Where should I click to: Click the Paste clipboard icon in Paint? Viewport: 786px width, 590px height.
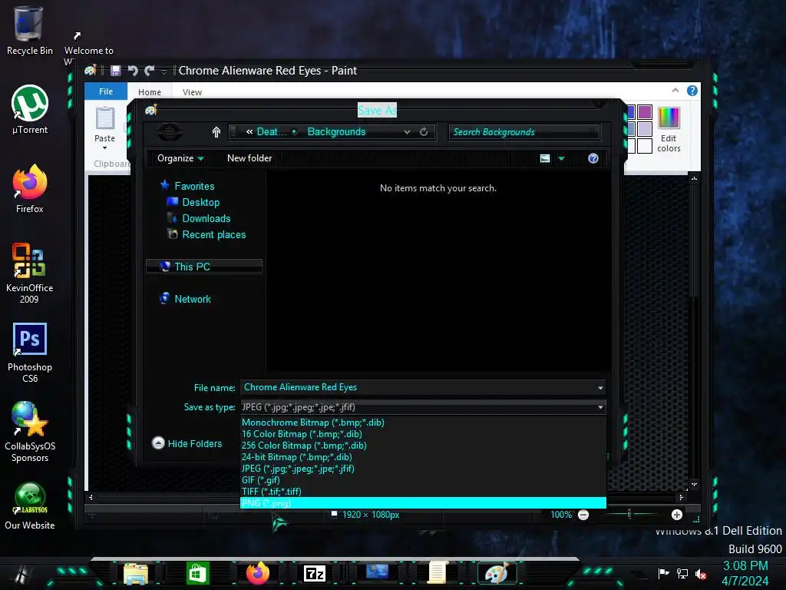(104, 118)
